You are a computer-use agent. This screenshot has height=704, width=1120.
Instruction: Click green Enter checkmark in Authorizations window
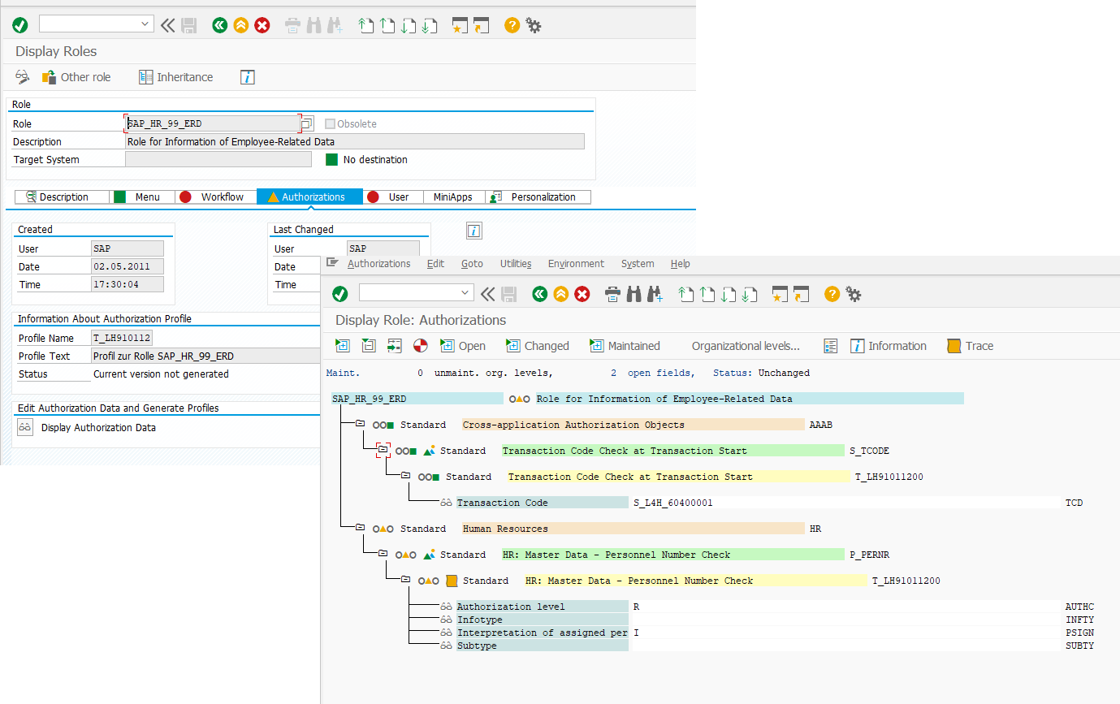point(340,294)
